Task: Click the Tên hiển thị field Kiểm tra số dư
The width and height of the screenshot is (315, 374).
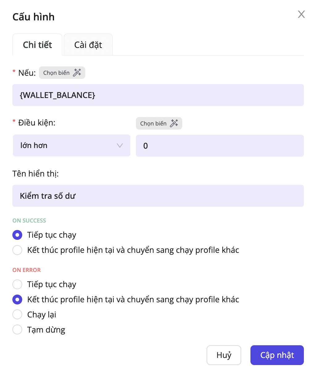Action: pos(158,196)
